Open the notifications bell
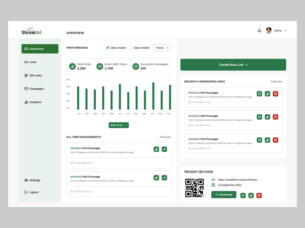 pos(259,31)
